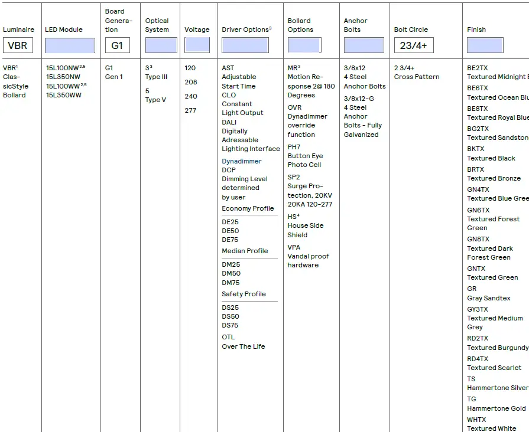Click the Luminaire field showing VBR

pos(18,45)
